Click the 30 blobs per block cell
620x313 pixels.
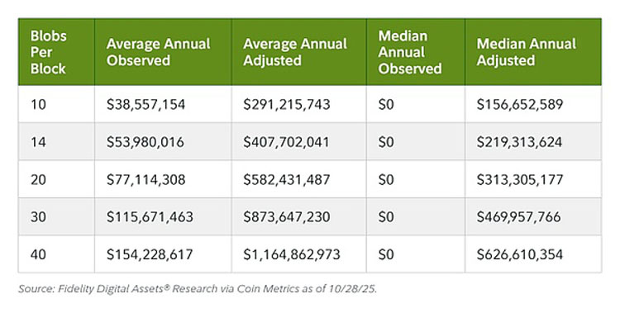[56, 216]
